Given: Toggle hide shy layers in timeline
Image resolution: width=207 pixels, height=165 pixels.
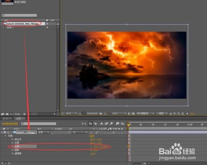Looking at the screenshot, I should tap(102, 124).
